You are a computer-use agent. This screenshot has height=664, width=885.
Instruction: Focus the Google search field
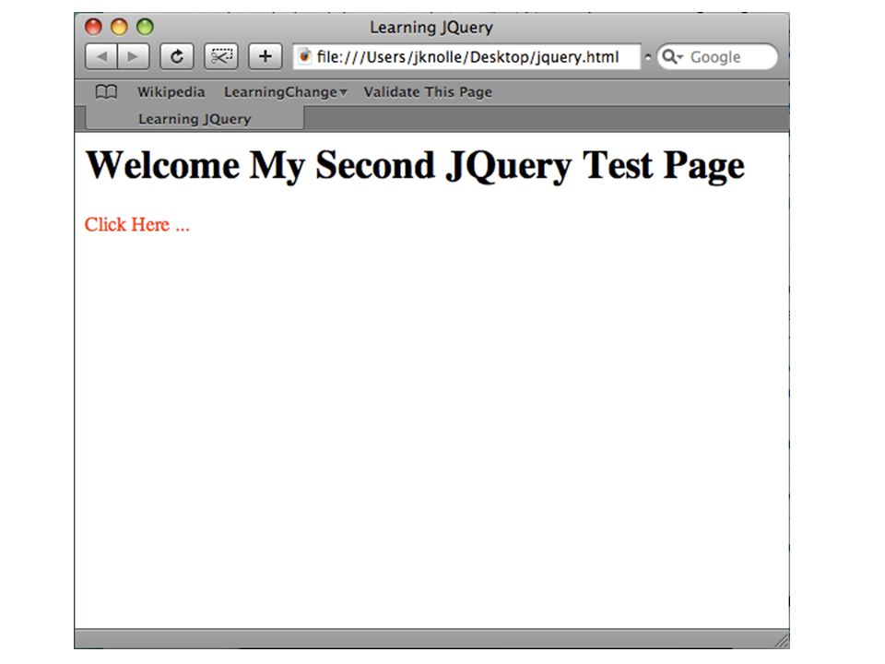click(x=717, y=56)
